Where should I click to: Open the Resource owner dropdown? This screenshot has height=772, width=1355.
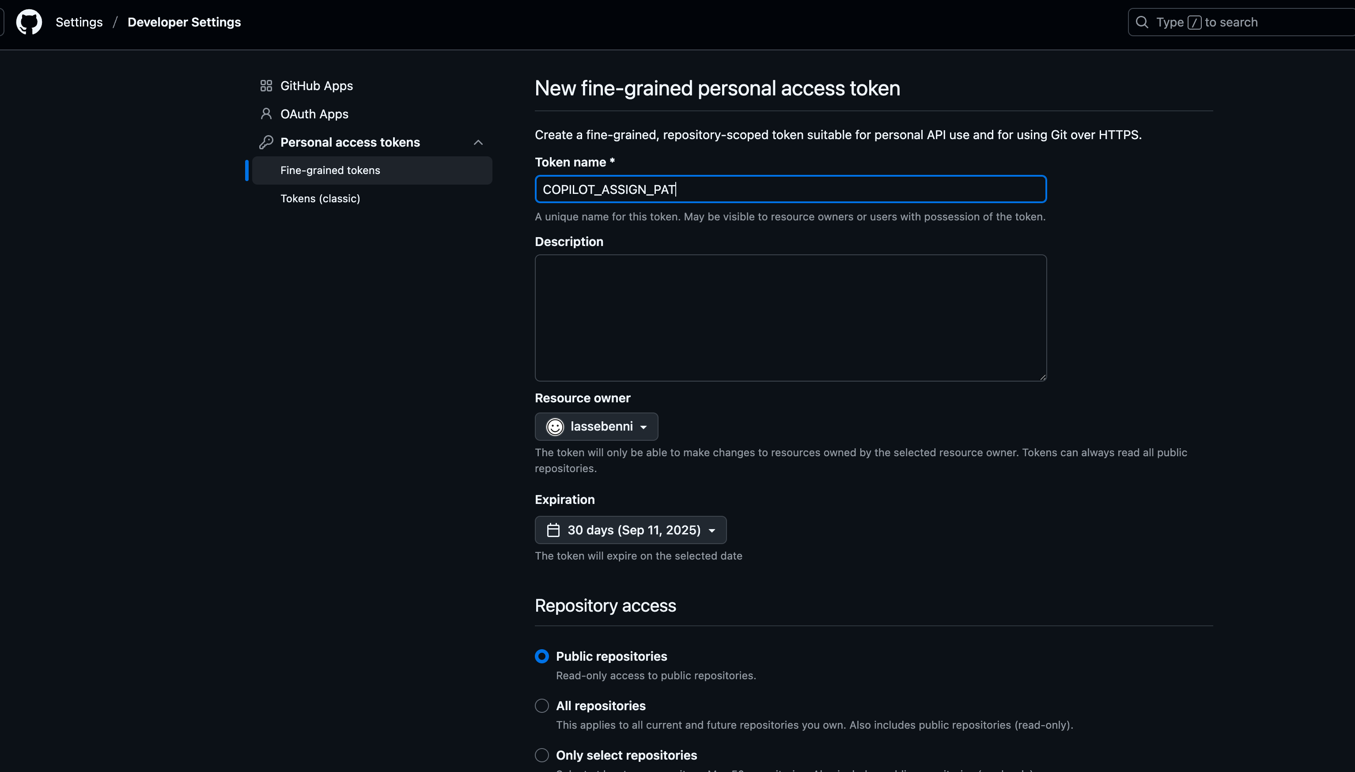596,427
